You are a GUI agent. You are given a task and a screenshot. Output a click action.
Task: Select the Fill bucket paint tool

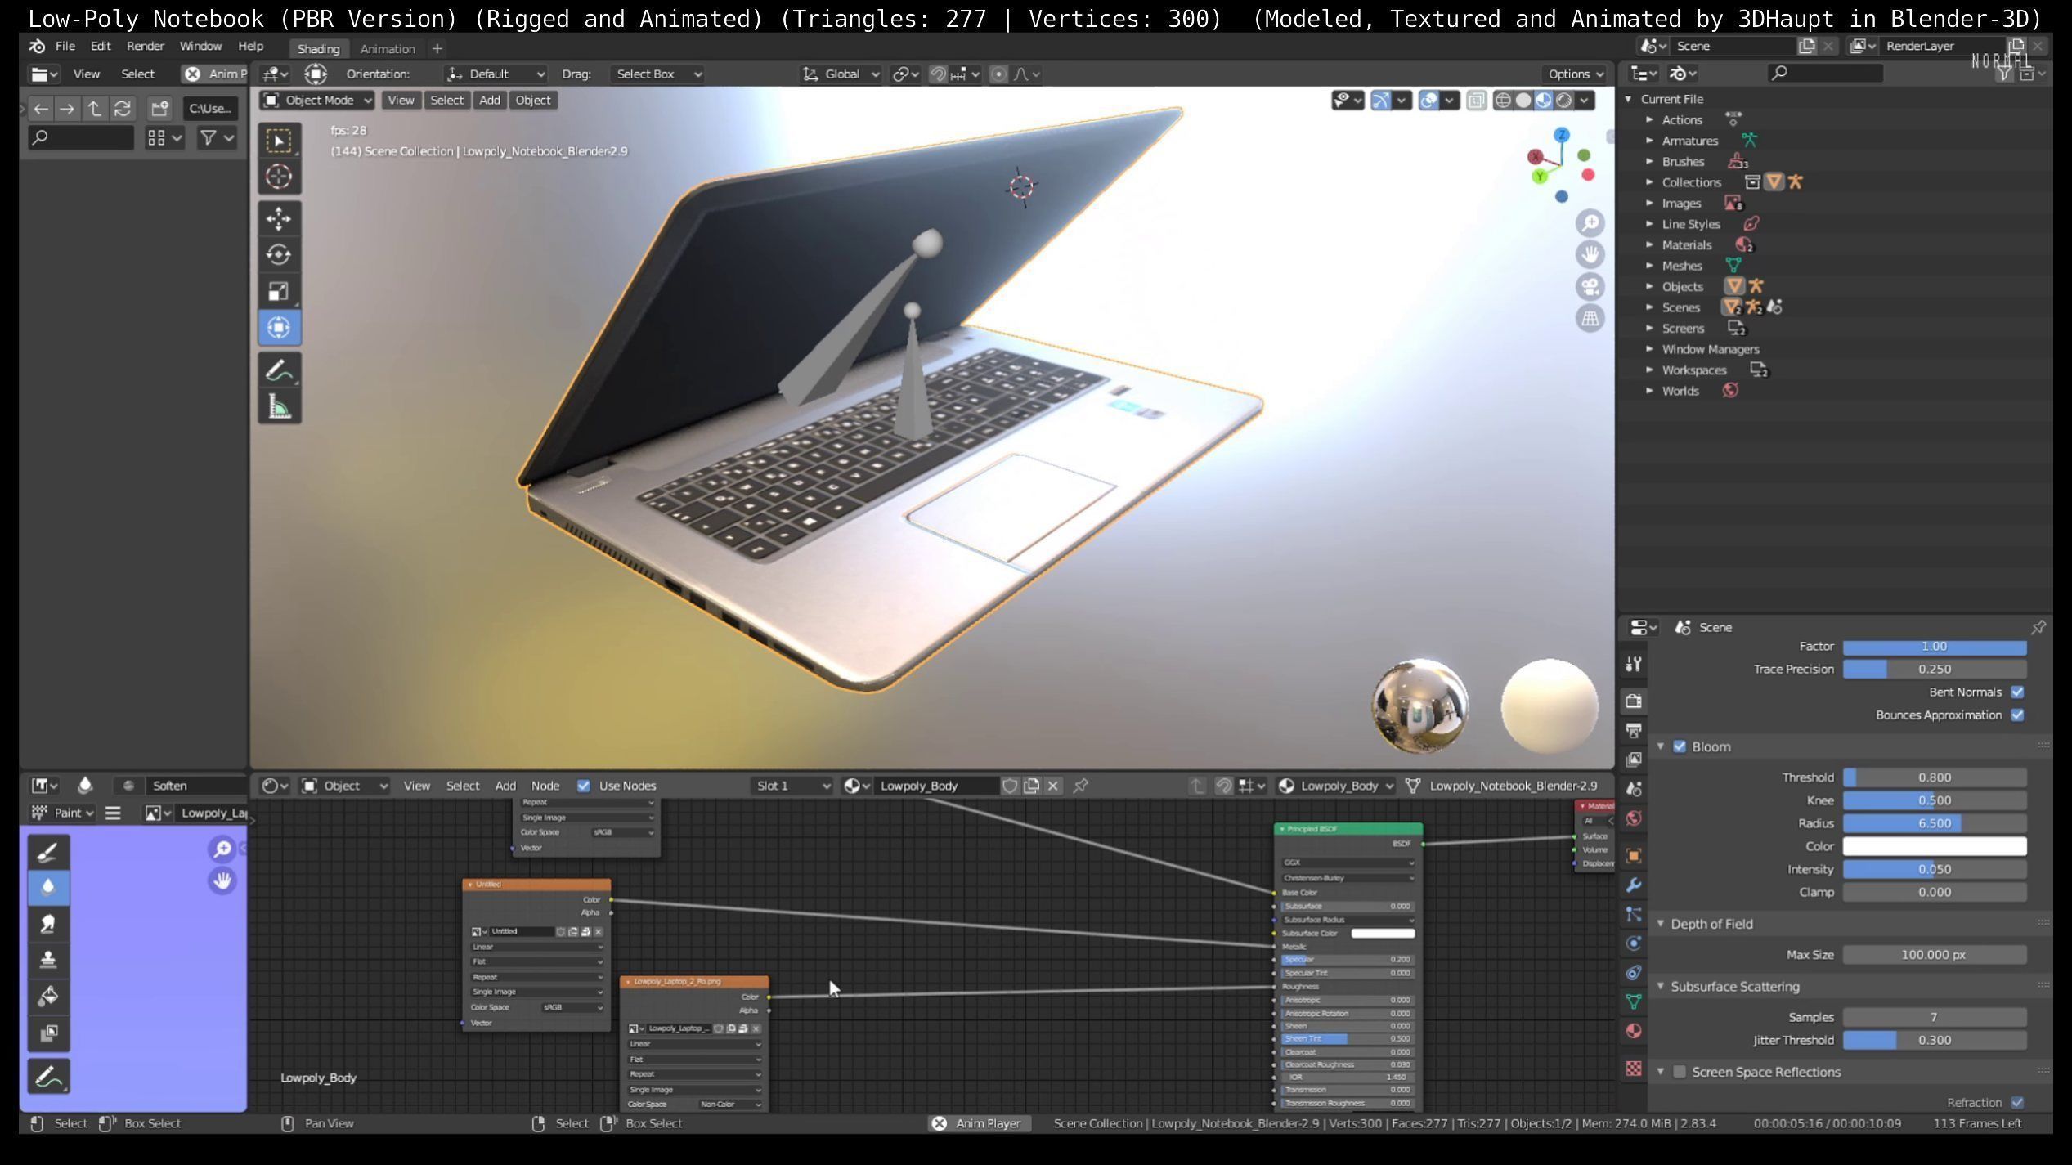48,996
